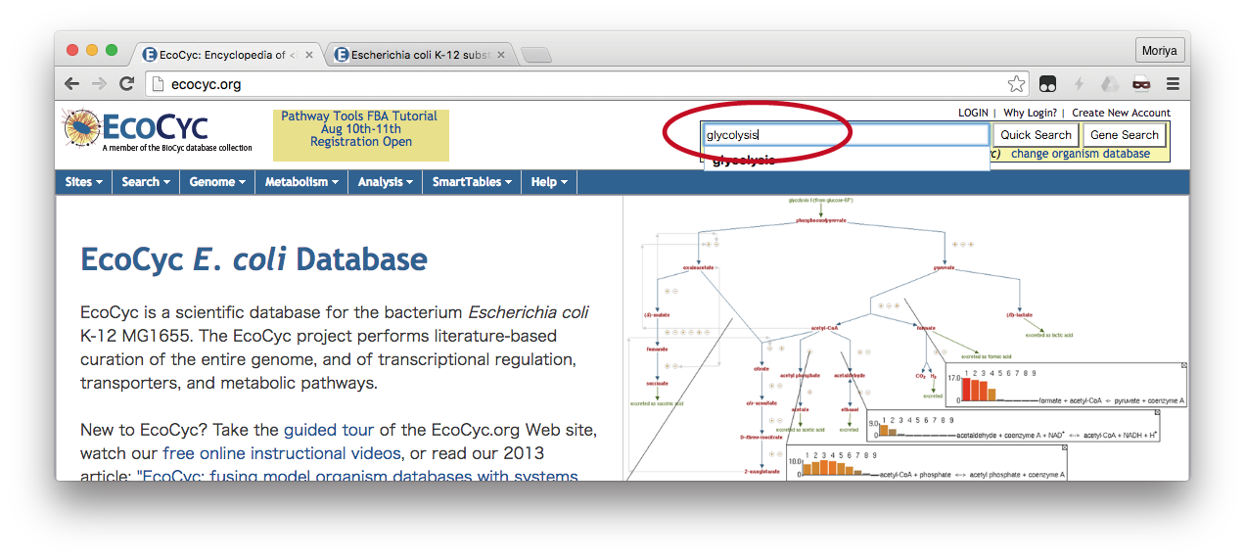
Task: Click Create New Account
Action: [x=1121, y=113]
